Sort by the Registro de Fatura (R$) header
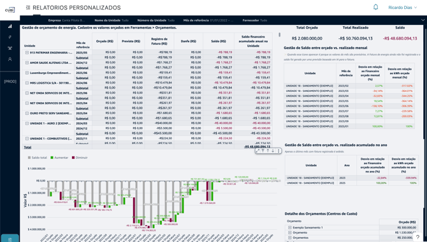Viewport: 427px width, 242px height. click(159, 42)
